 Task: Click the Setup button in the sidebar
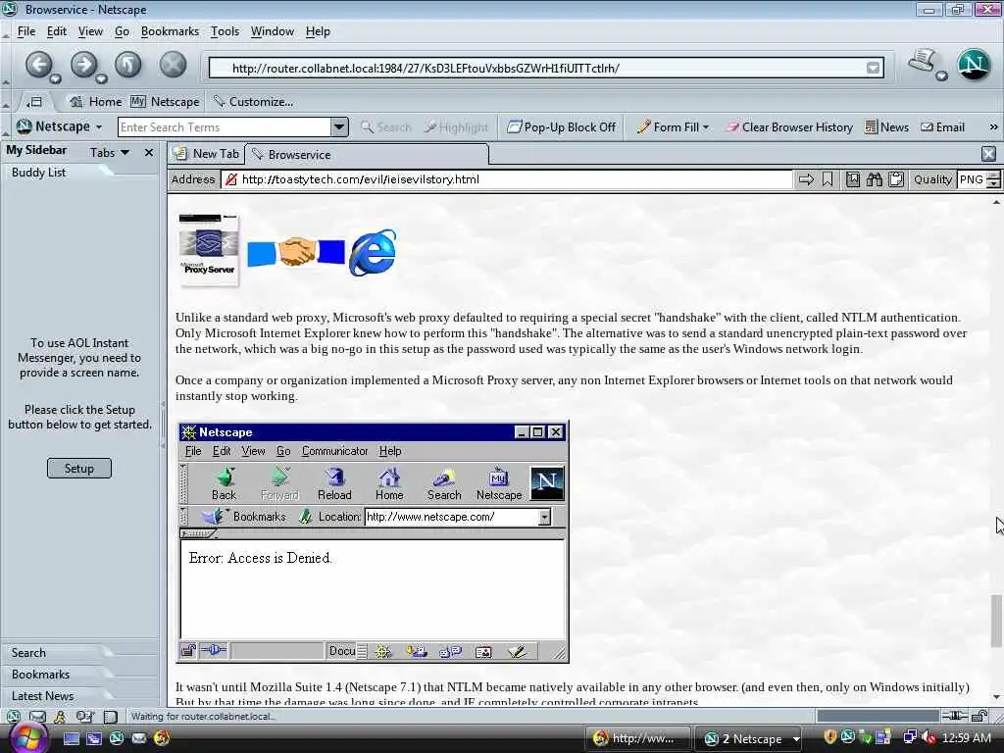coord(79,468)
